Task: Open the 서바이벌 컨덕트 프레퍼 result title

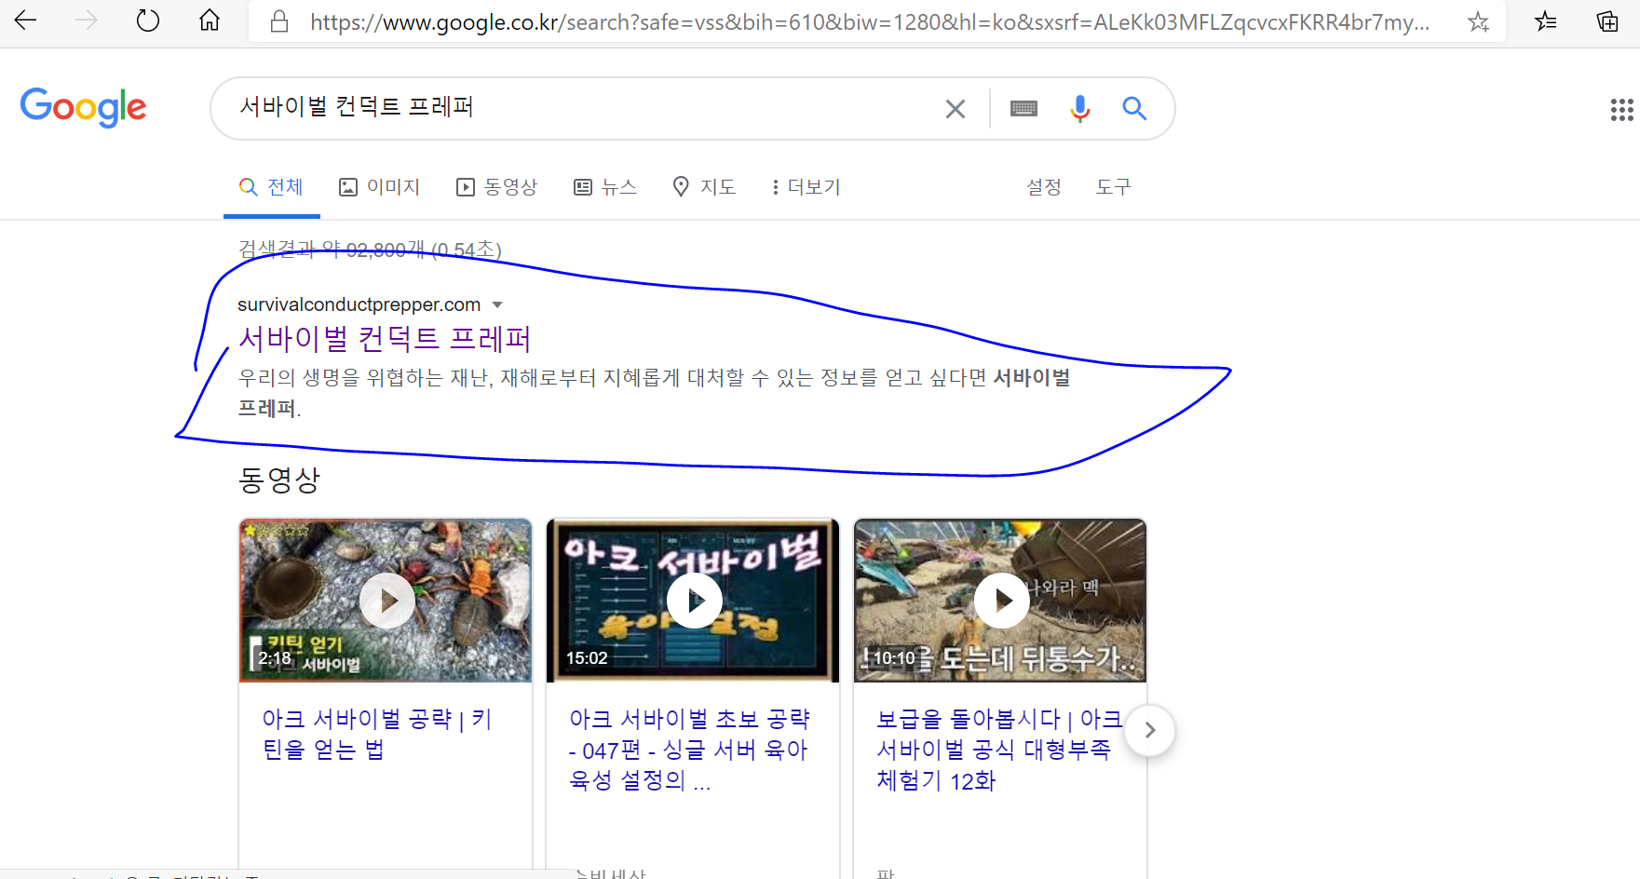Action: (385, 339)
